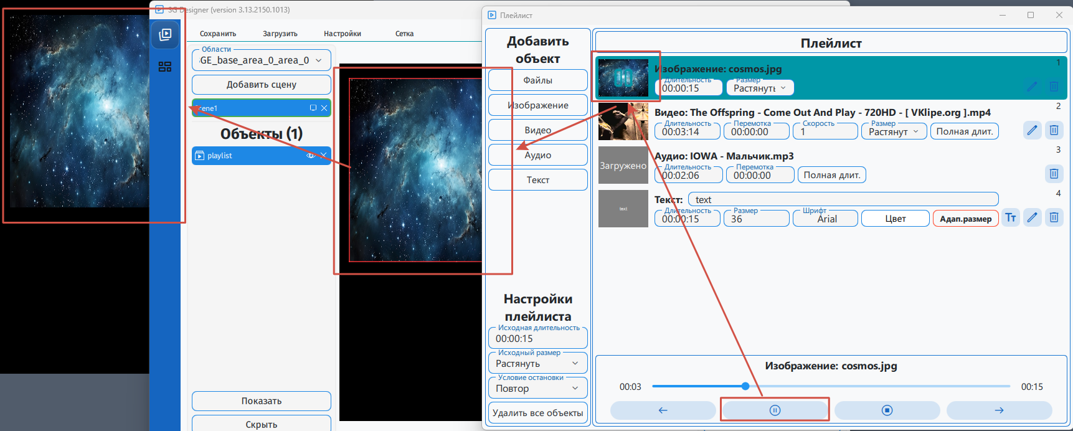
Task: Click the playback progress slider handle
Action: click(745, 386)
